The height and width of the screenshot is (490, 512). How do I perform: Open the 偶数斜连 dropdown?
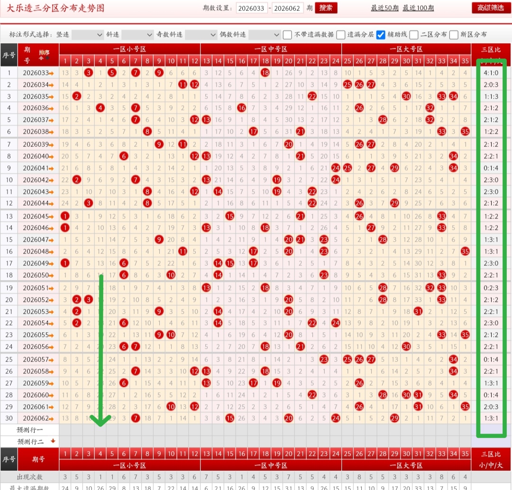coord(264,35)
